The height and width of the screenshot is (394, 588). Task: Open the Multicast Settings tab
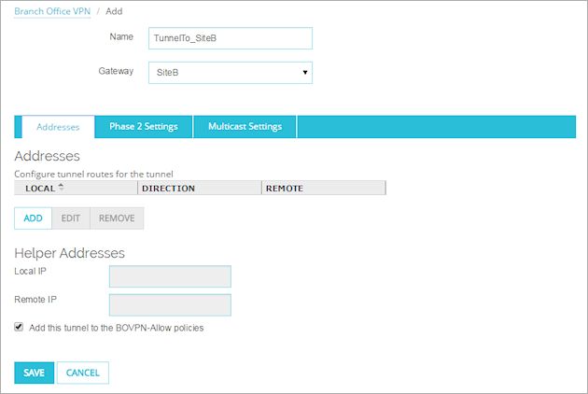[245, 127]
